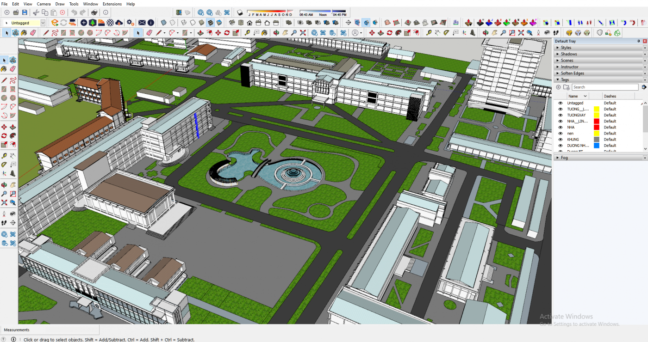The image size is (648, 342).
Task: Open the Camera menu
Action: pos(44,4)
